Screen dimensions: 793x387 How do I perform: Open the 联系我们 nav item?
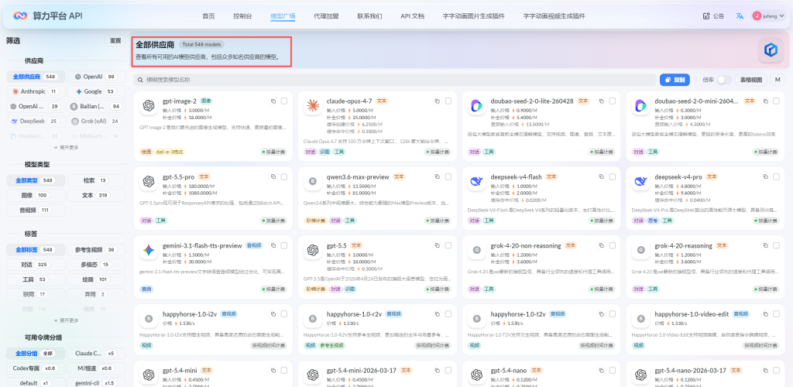[x=369, y=16]
